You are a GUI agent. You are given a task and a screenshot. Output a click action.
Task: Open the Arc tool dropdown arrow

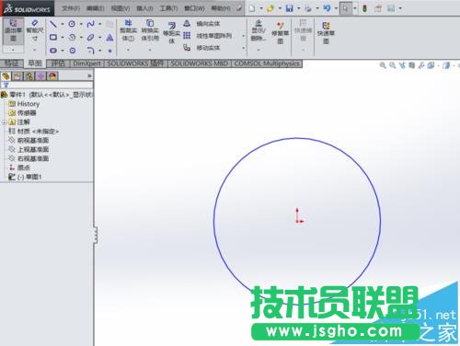(81, 38)
